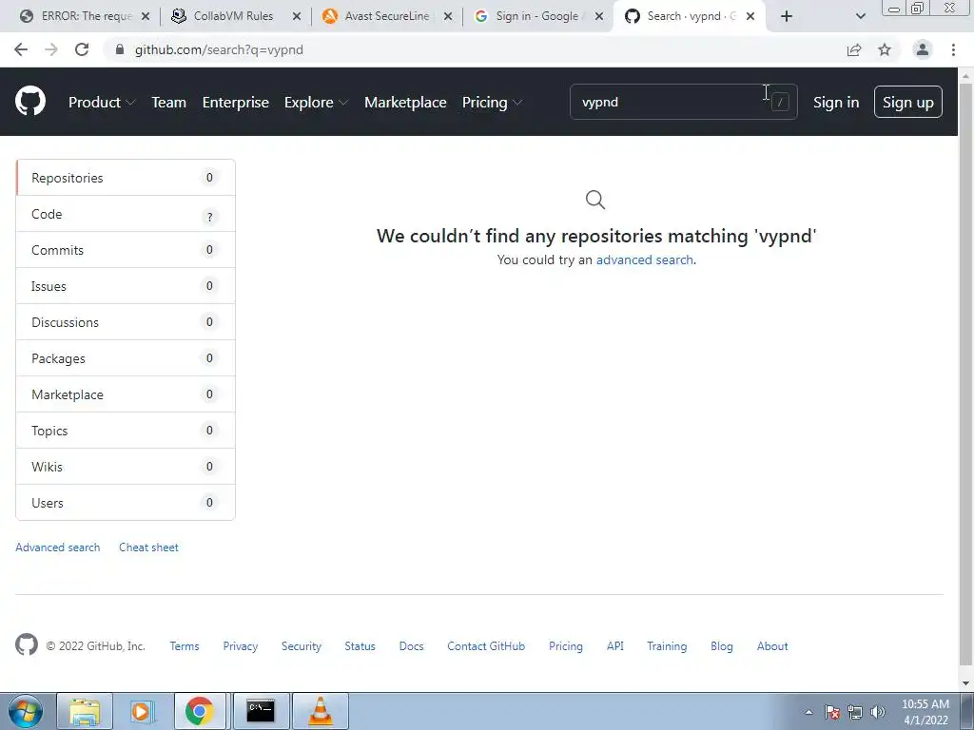Select the Marketplace filter in the sidebar

click(126, 394)
